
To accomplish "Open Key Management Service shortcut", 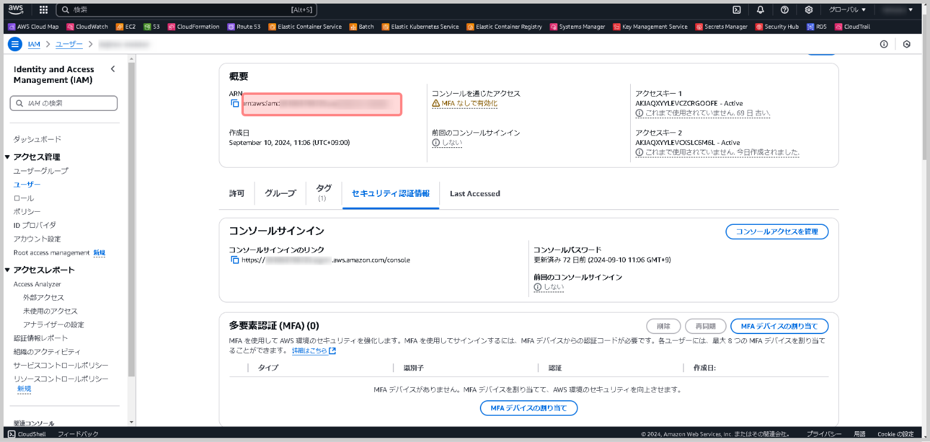I will [650, 26].
